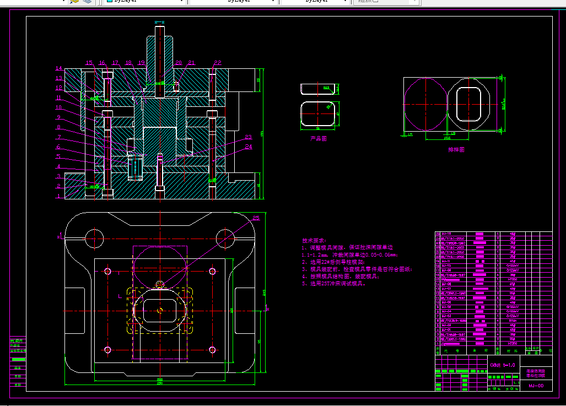
Task: Select the Q9钢 t=1.0 material text
Action: coord(503,365)
